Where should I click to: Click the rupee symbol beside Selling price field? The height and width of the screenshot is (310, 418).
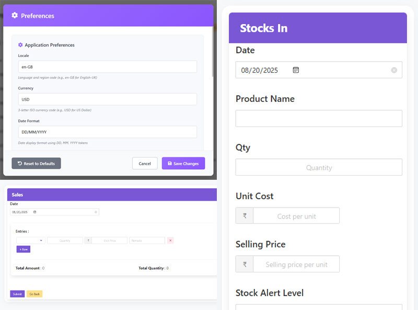pos(245,264)
